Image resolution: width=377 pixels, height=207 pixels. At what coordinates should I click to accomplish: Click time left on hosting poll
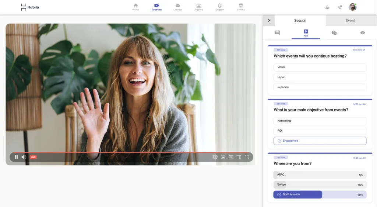[359, 50]
